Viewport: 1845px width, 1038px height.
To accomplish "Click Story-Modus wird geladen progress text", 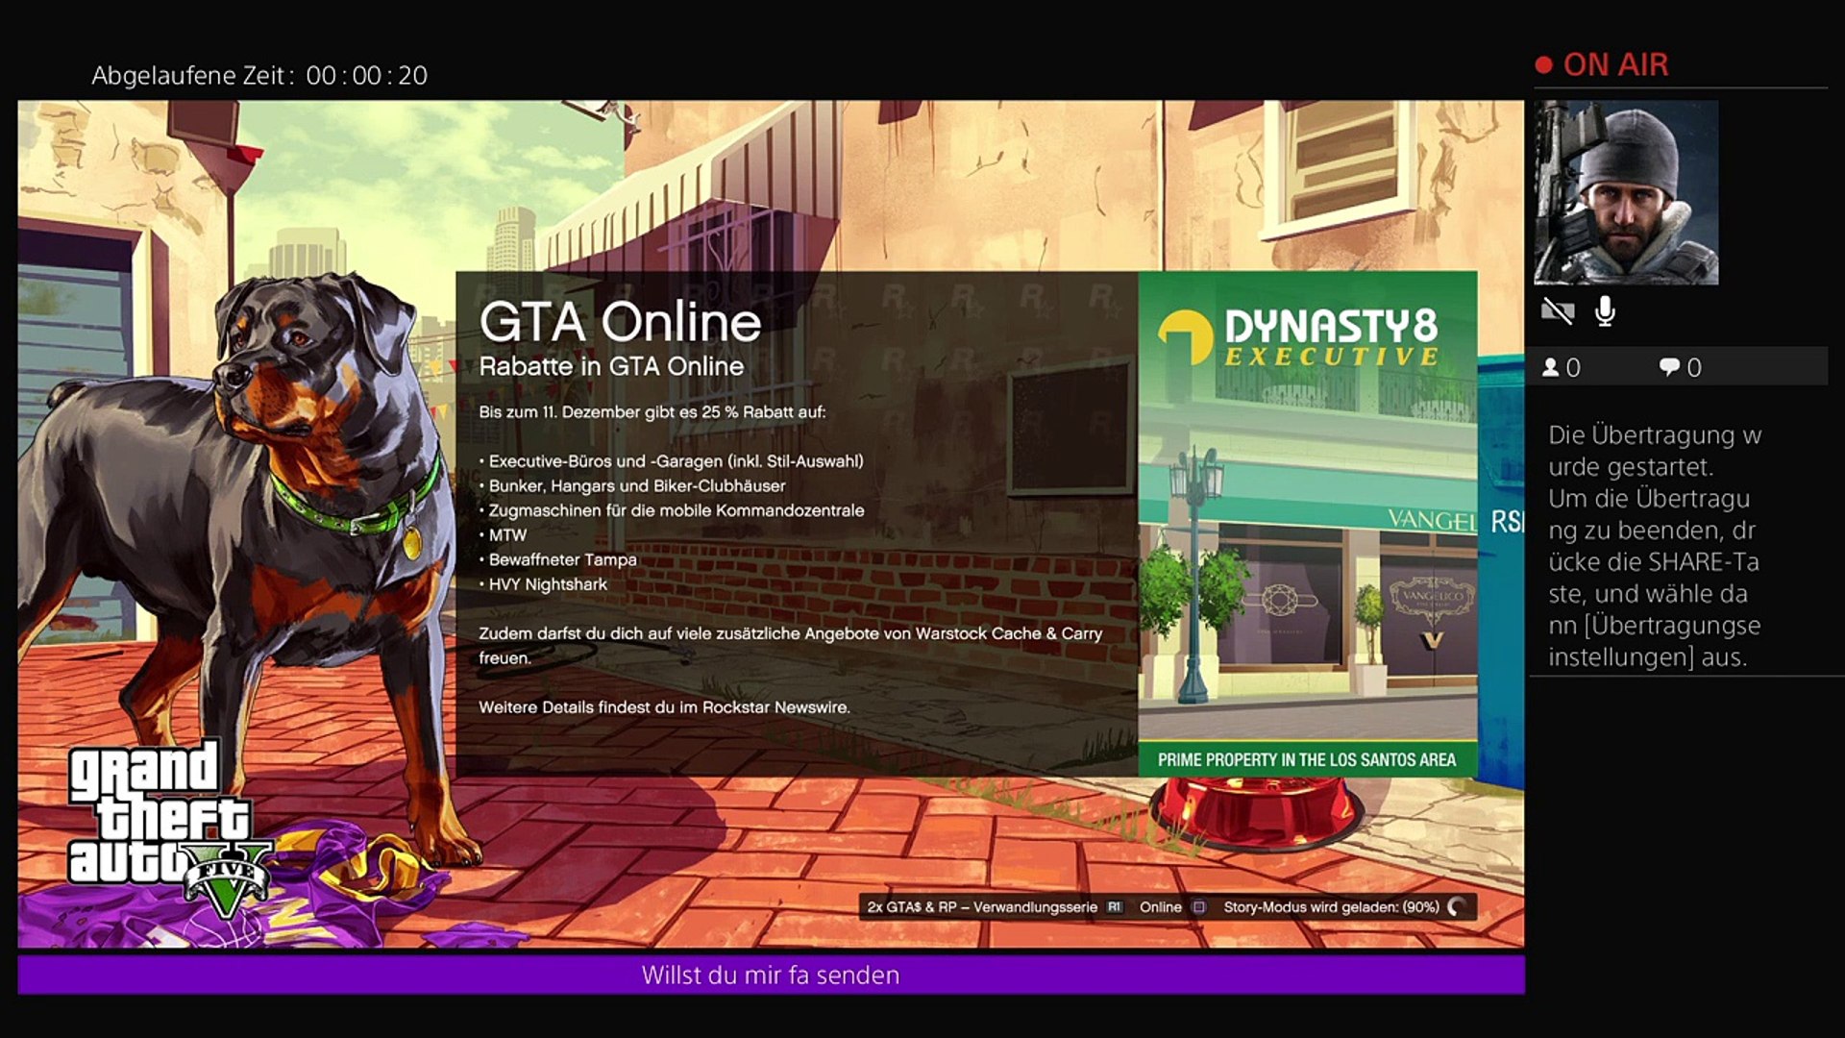I will pos(1330,906).
